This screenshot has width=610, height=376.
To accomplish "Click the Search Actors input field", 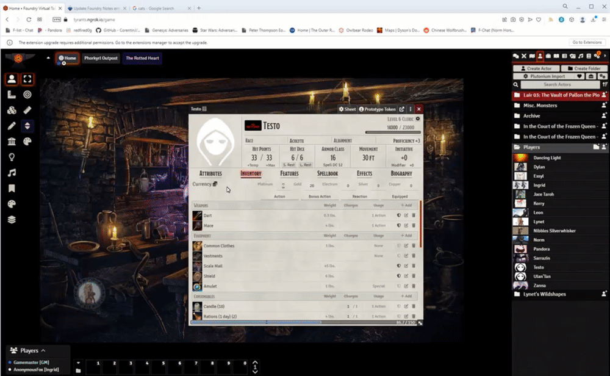I will 559,84.
